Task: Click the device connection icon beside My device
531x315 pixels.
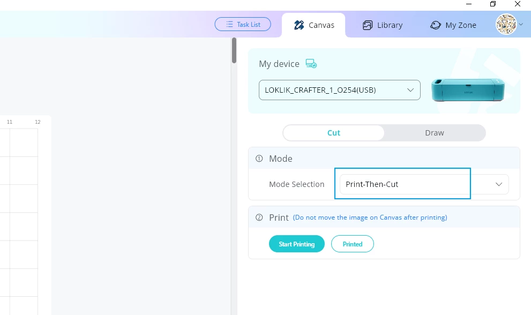Action: [x=311, y=63]
